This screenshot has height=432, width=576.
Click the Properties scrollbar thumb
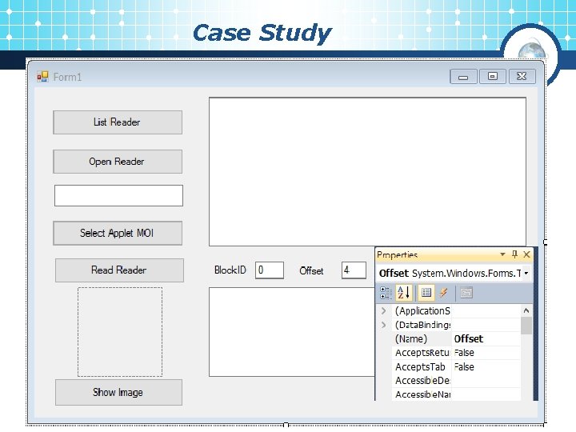(526, 326)
